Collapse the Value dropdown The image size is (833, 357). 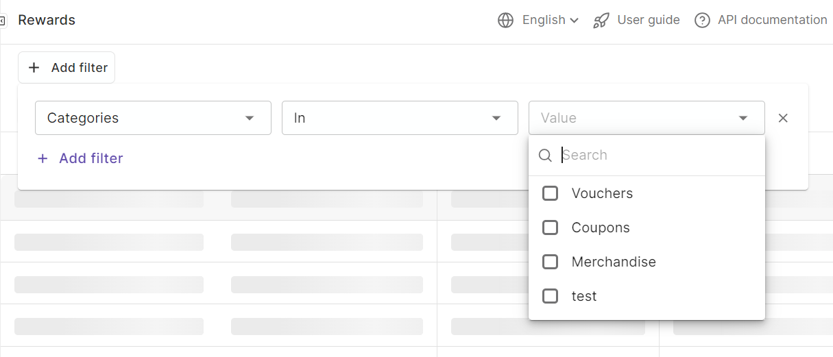coord(743,118)
